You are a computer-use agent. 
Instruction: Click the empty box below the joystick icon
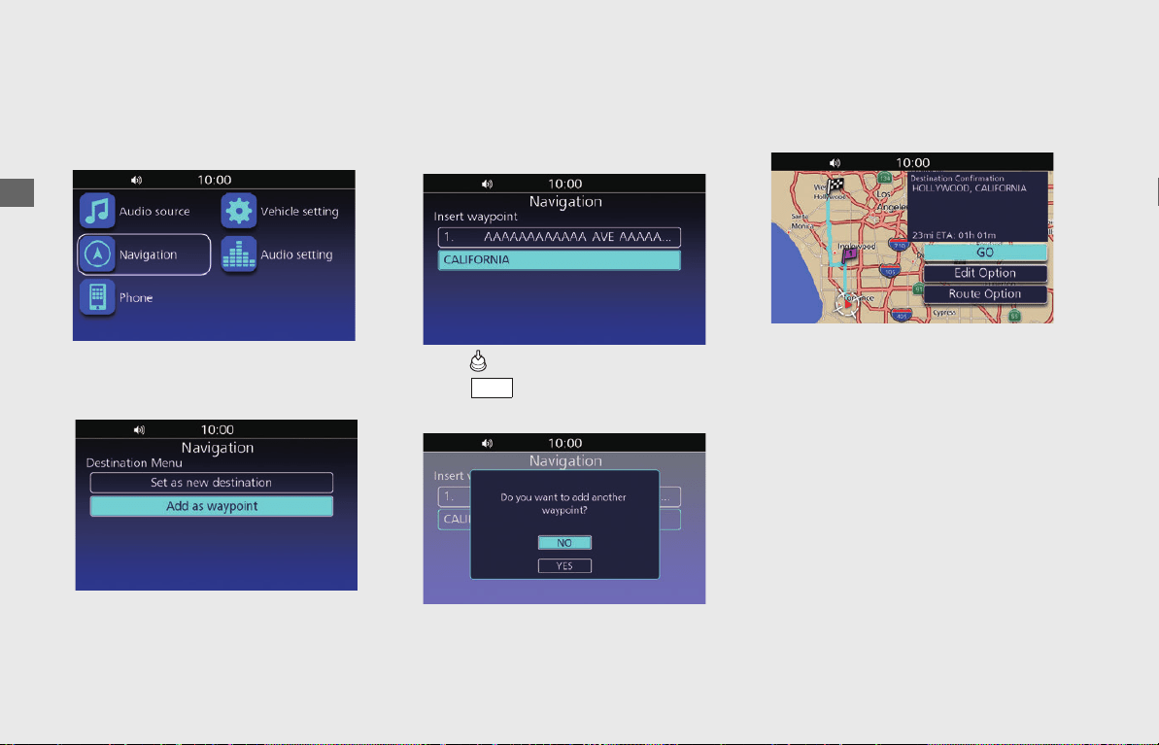click(492, 388)
